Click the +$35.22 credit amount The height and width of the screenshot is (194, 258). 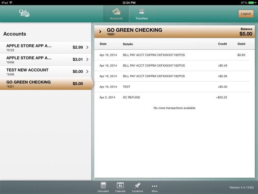pos(222,98)
